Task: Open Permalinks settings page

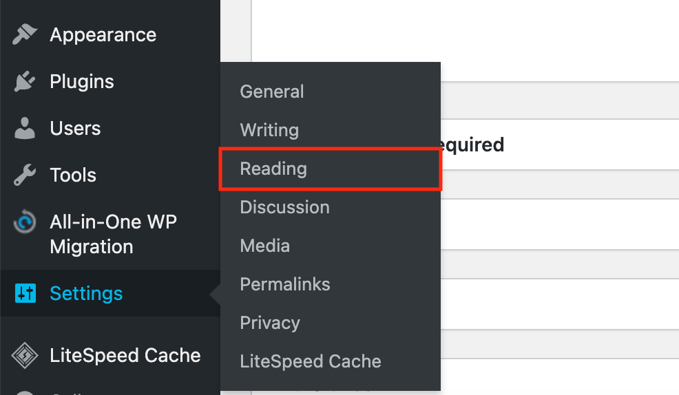Action: (x=285, y=284)
